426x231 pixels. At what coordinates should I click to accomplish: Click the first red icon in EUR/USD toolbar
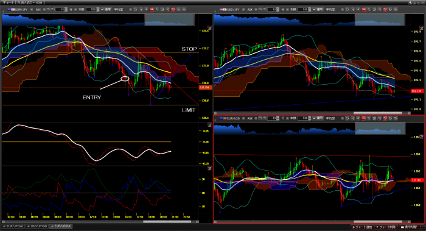[x=363, y=118]
